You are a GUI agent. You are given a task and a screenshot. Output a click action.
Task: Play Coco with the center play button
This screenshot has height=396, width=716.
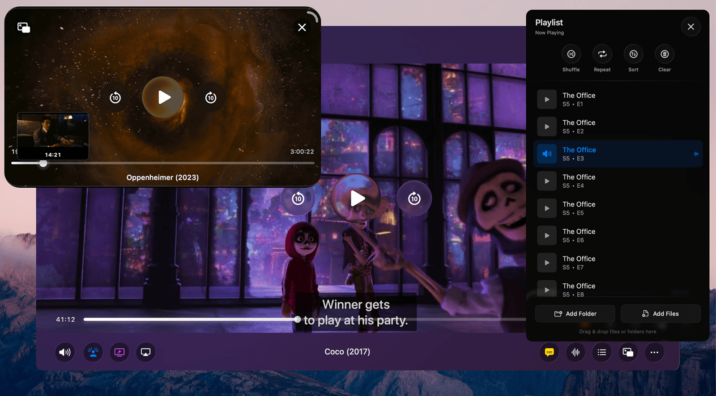click(357, 198)
